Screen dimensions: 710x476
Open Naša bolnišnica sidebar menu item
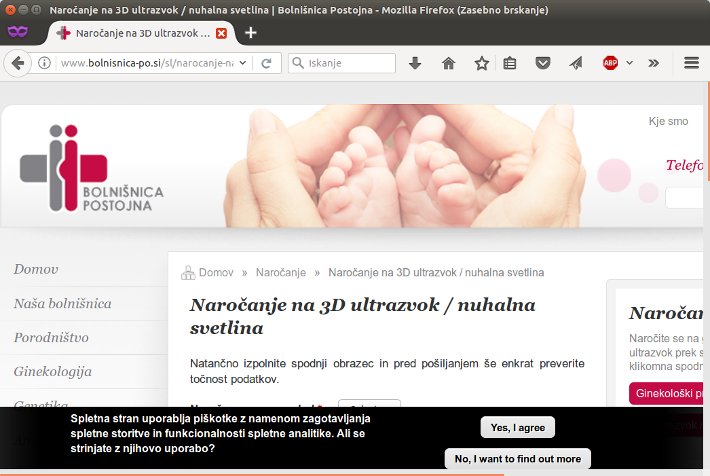[x=62, y=304]
